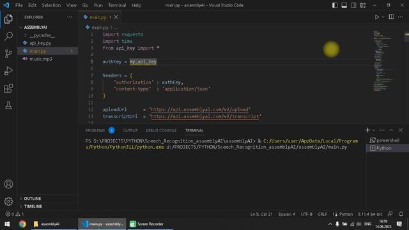Screen dimensions: 409x230
Task: Open the run button dropdown arrow
Action: click(383, 17)
